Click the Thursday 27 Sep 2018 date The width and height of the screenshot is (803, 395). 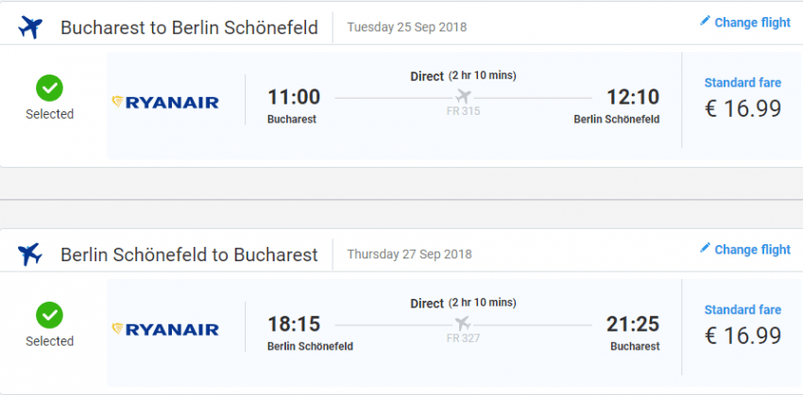(x=409, y=254)
